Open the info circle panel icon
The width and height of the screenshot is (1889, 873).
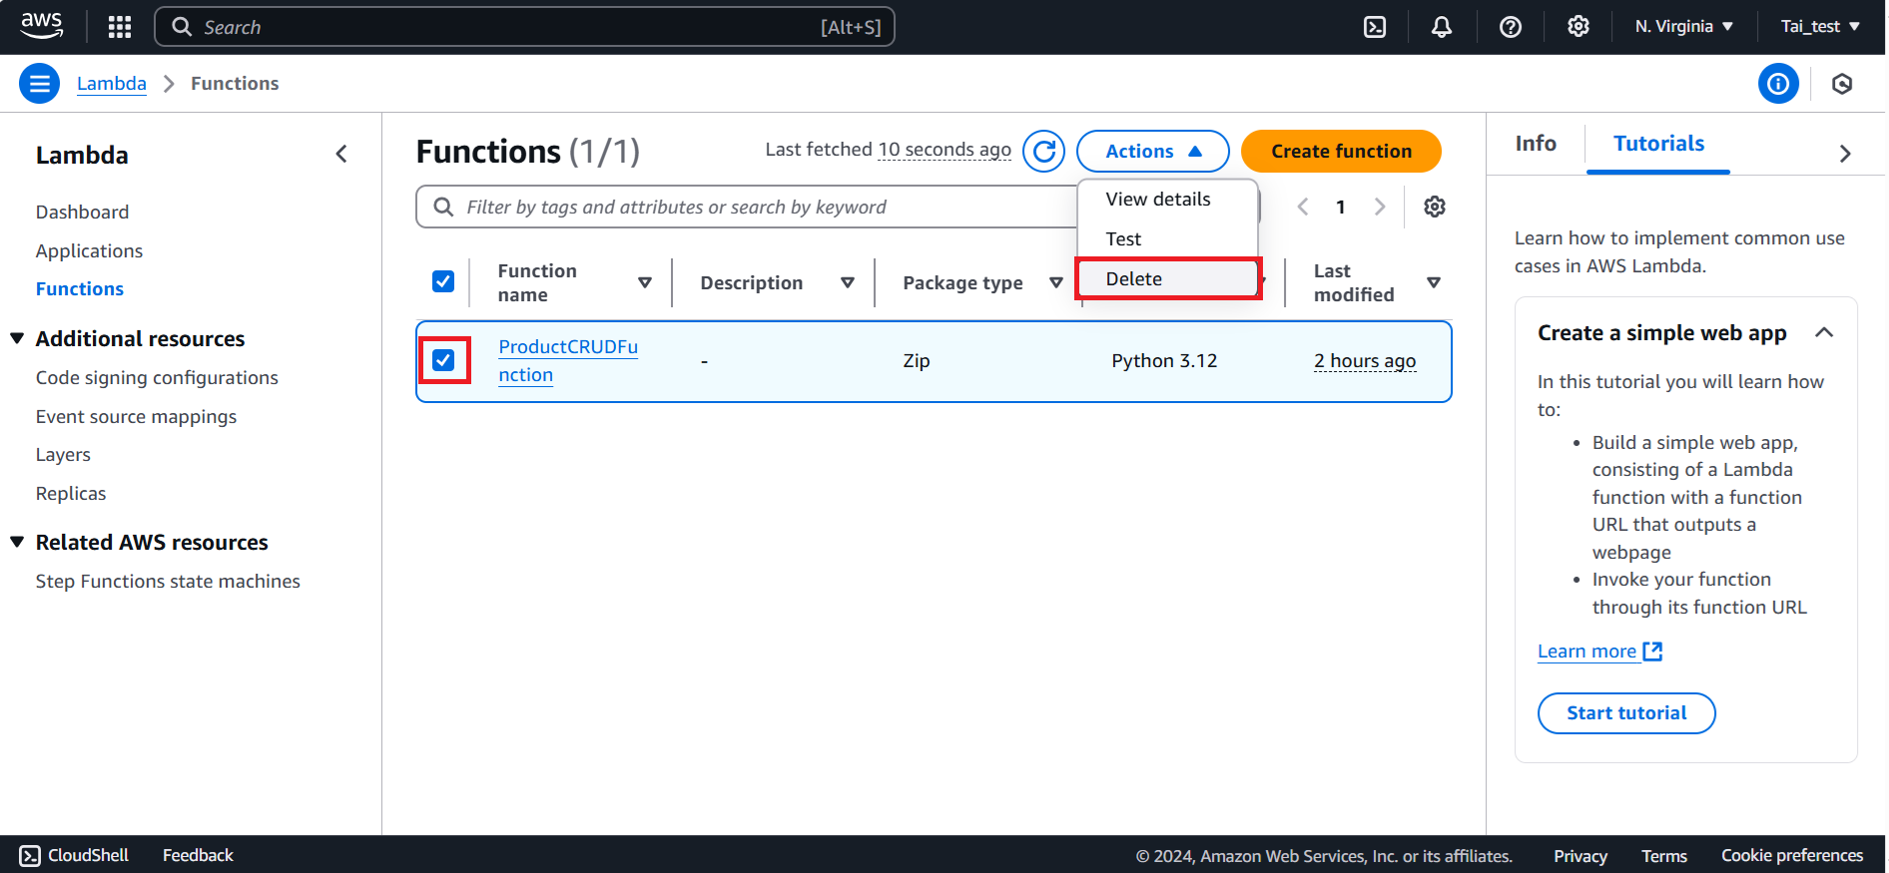[1778, 84]
